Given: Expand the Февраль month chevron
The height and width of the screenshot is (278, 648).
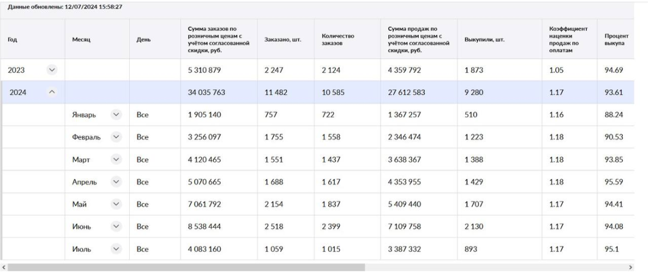Looking at the screenshot, I should coord(117,137).
